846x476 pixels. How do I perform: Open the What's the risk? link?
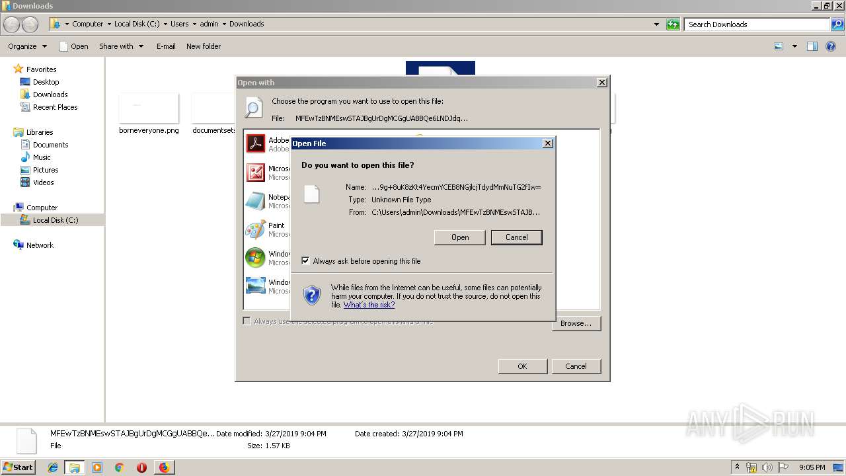click(369, 305)
